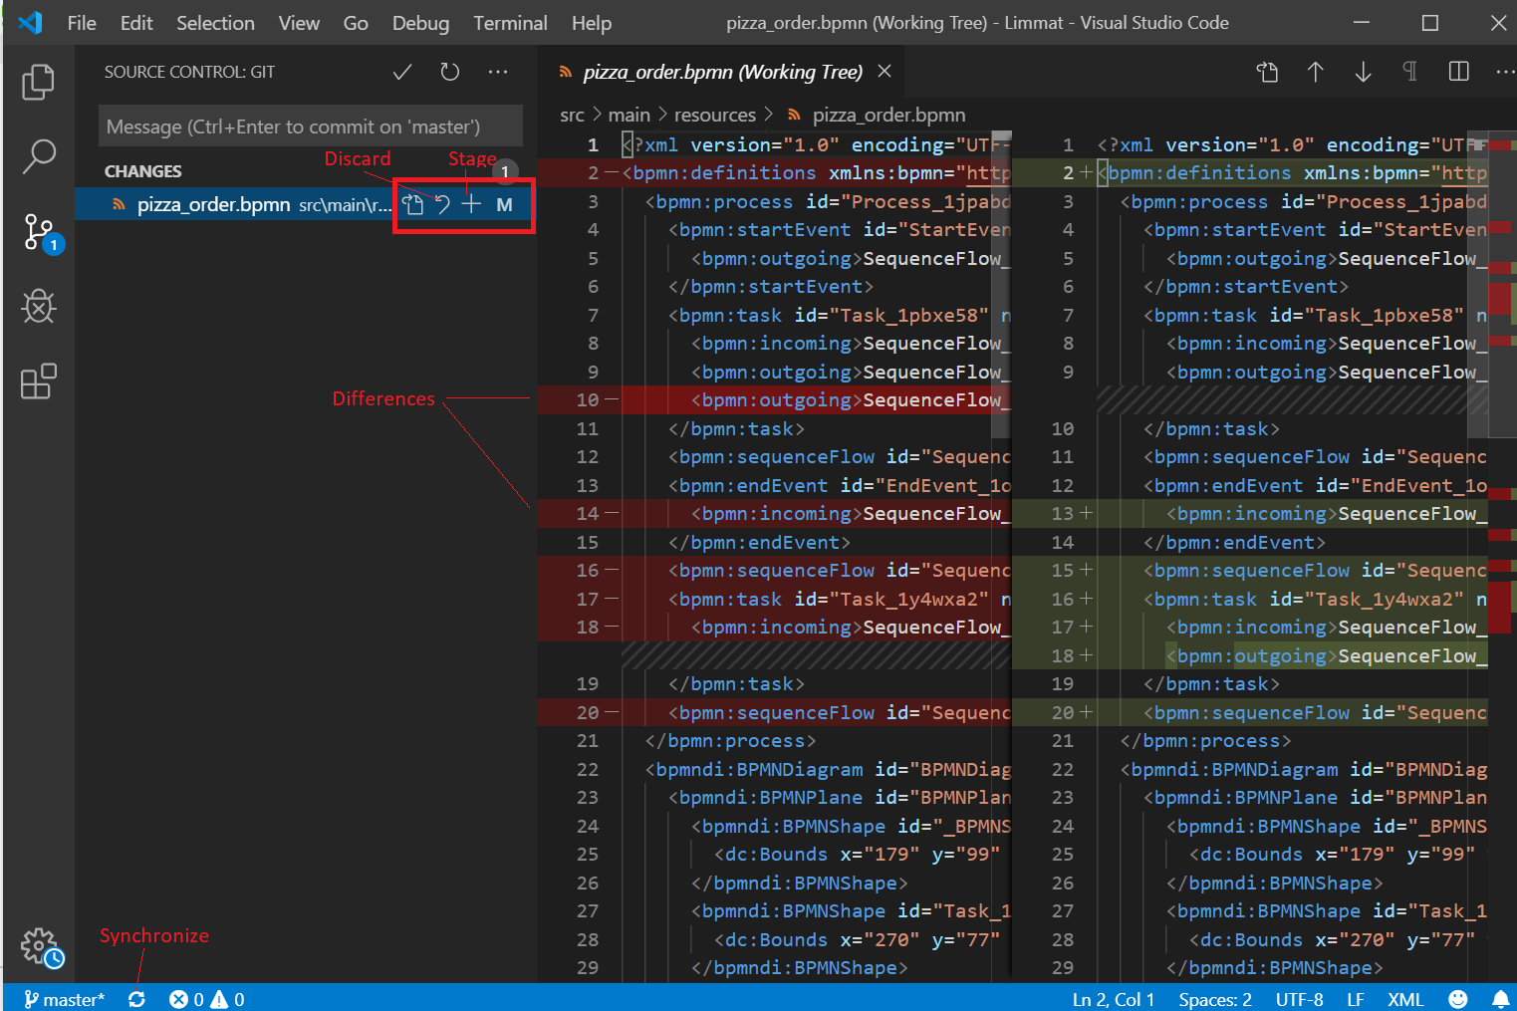Open the View menu
1517x1011 pixels.
299,23
